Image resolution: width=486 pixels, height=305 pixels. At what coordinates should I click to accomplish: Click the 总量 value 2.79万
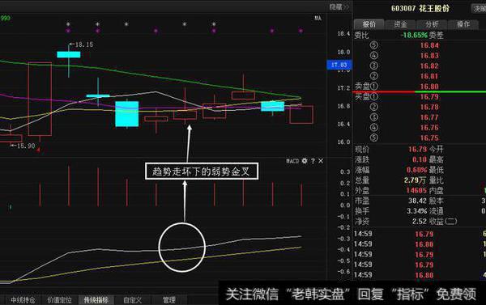pyautogui.click(x=416, y=180)
